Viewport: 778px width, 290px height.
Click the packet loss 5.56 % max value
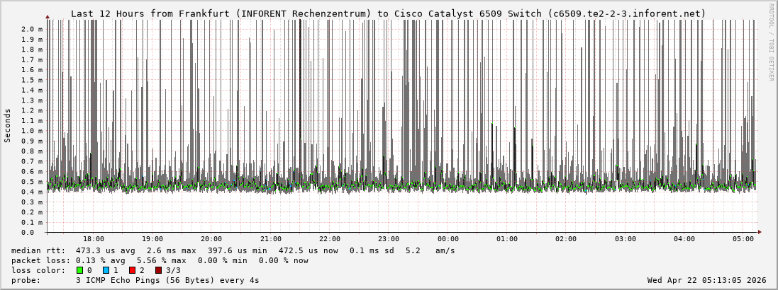(x=161, y=260)
